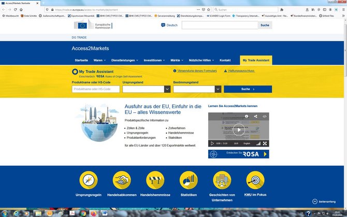Screen dimensions: 347x217
Task: Go to the Kontakt page
Action: [225, 60]
